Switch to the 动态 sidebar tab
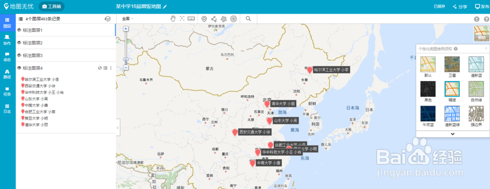The image size is (490, 189). (7, 57)
